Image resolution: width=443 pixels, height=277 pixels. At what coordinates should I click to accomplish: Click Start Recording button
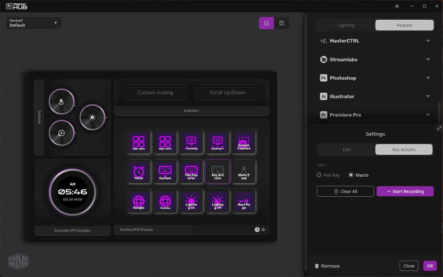coord(405,191)
